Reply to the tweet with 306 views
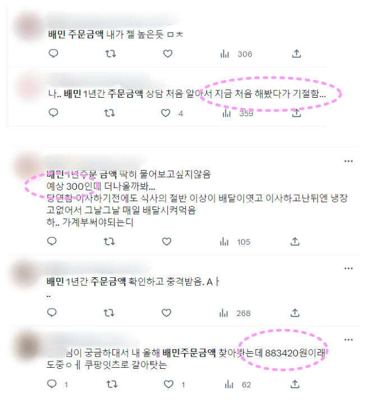376x407 pixels. point(53,54)
